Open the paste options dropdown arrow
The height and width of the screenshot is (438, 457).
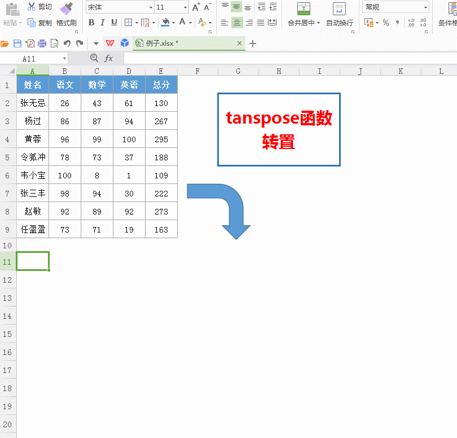(x=20, y=23)
